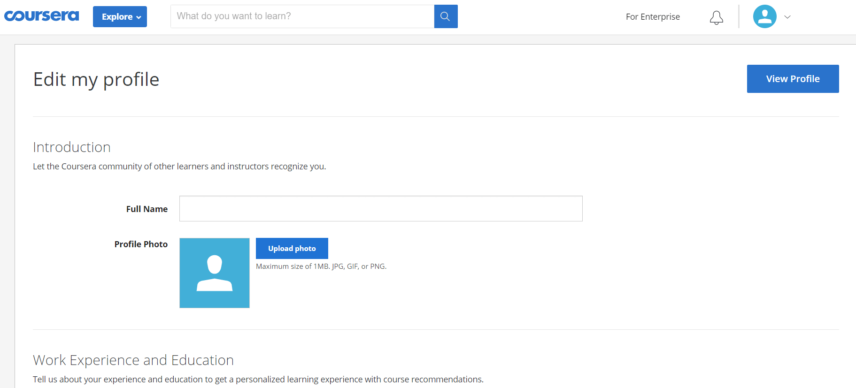Open the For Enterprise link

pyautogui.click(x=653, y=17)
